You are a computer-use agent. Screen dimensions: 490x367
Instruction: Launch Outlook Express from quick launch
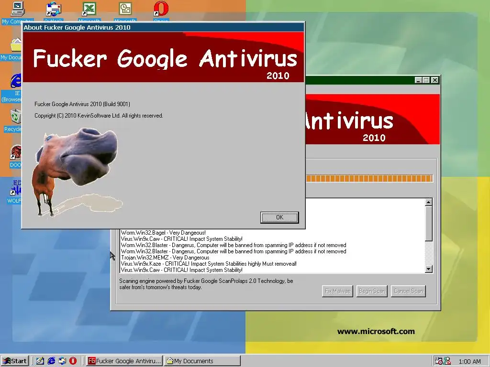62,361
